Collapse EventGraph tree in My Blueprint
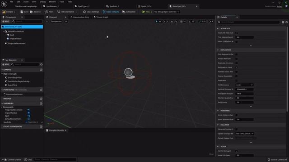The image size is (289, 162). point(2,74)
